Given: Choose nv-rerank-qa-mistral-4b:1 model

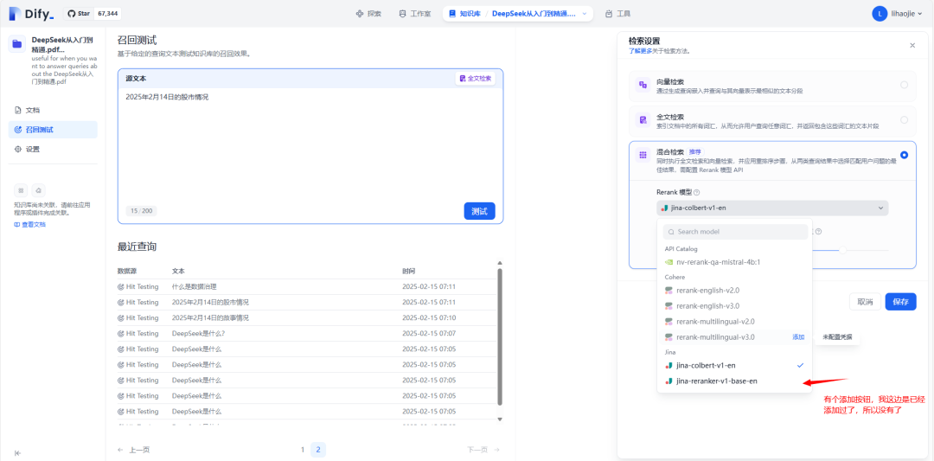Looking at the screenshot, I should pos(734,261).
